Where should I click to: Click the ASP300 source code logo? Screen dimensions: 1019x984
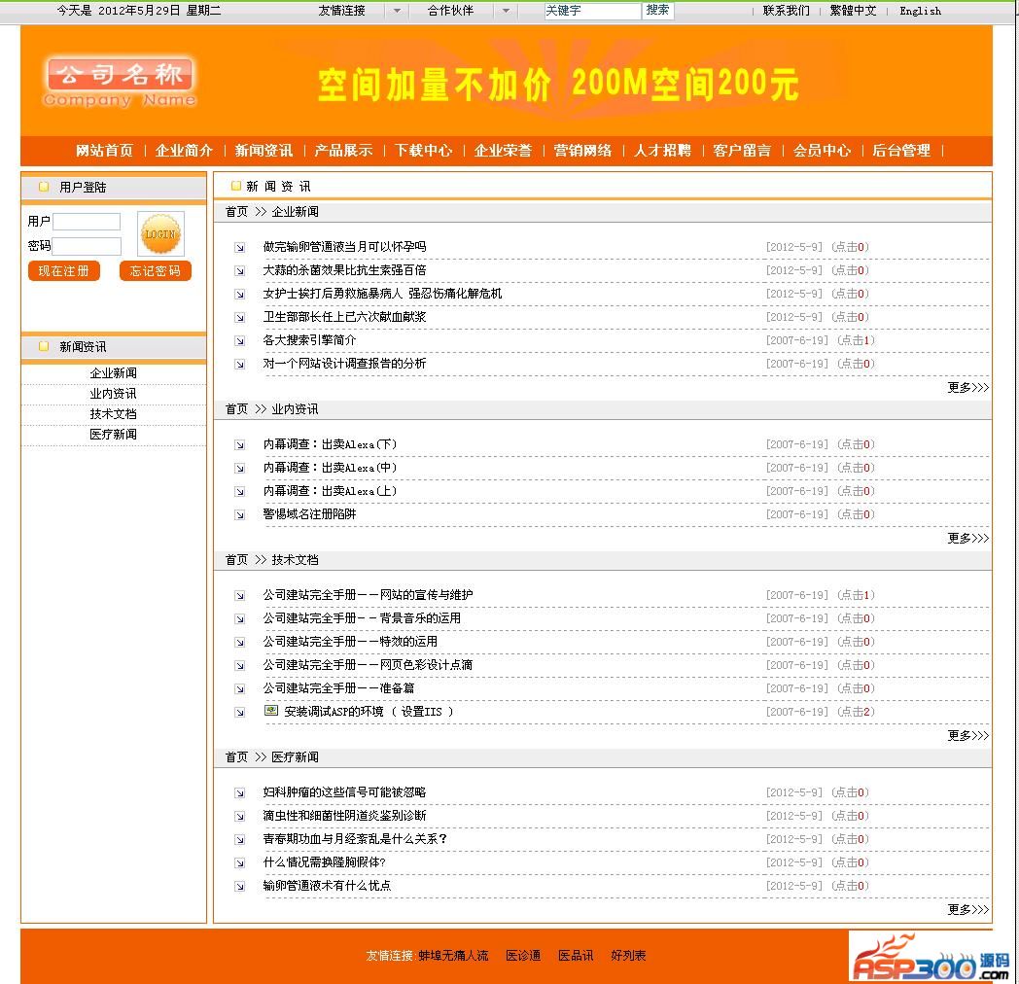930,957
